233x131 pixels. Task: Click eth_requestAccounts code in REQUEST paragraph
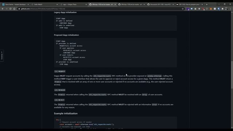(102, 76)
